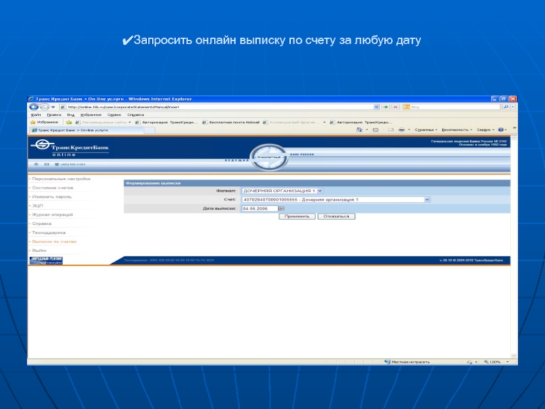
Task: Click the ТрансКредитБанк online logo
Action: [70, 148]
